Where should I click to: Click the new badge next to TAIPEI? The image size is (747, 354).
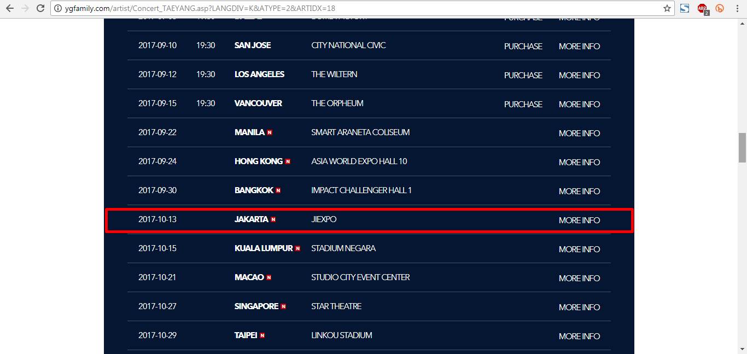tap(262, 335)
